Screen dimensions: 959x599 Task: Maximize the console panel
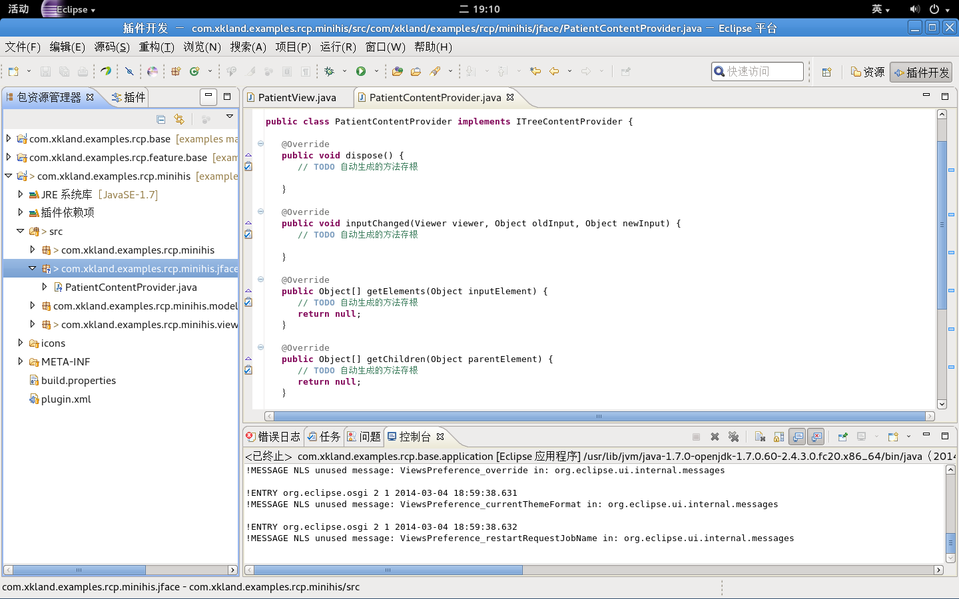coord(944,436)
